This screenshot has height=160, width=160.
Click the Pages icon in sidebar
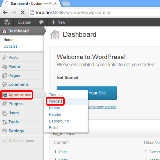(4, 76)
